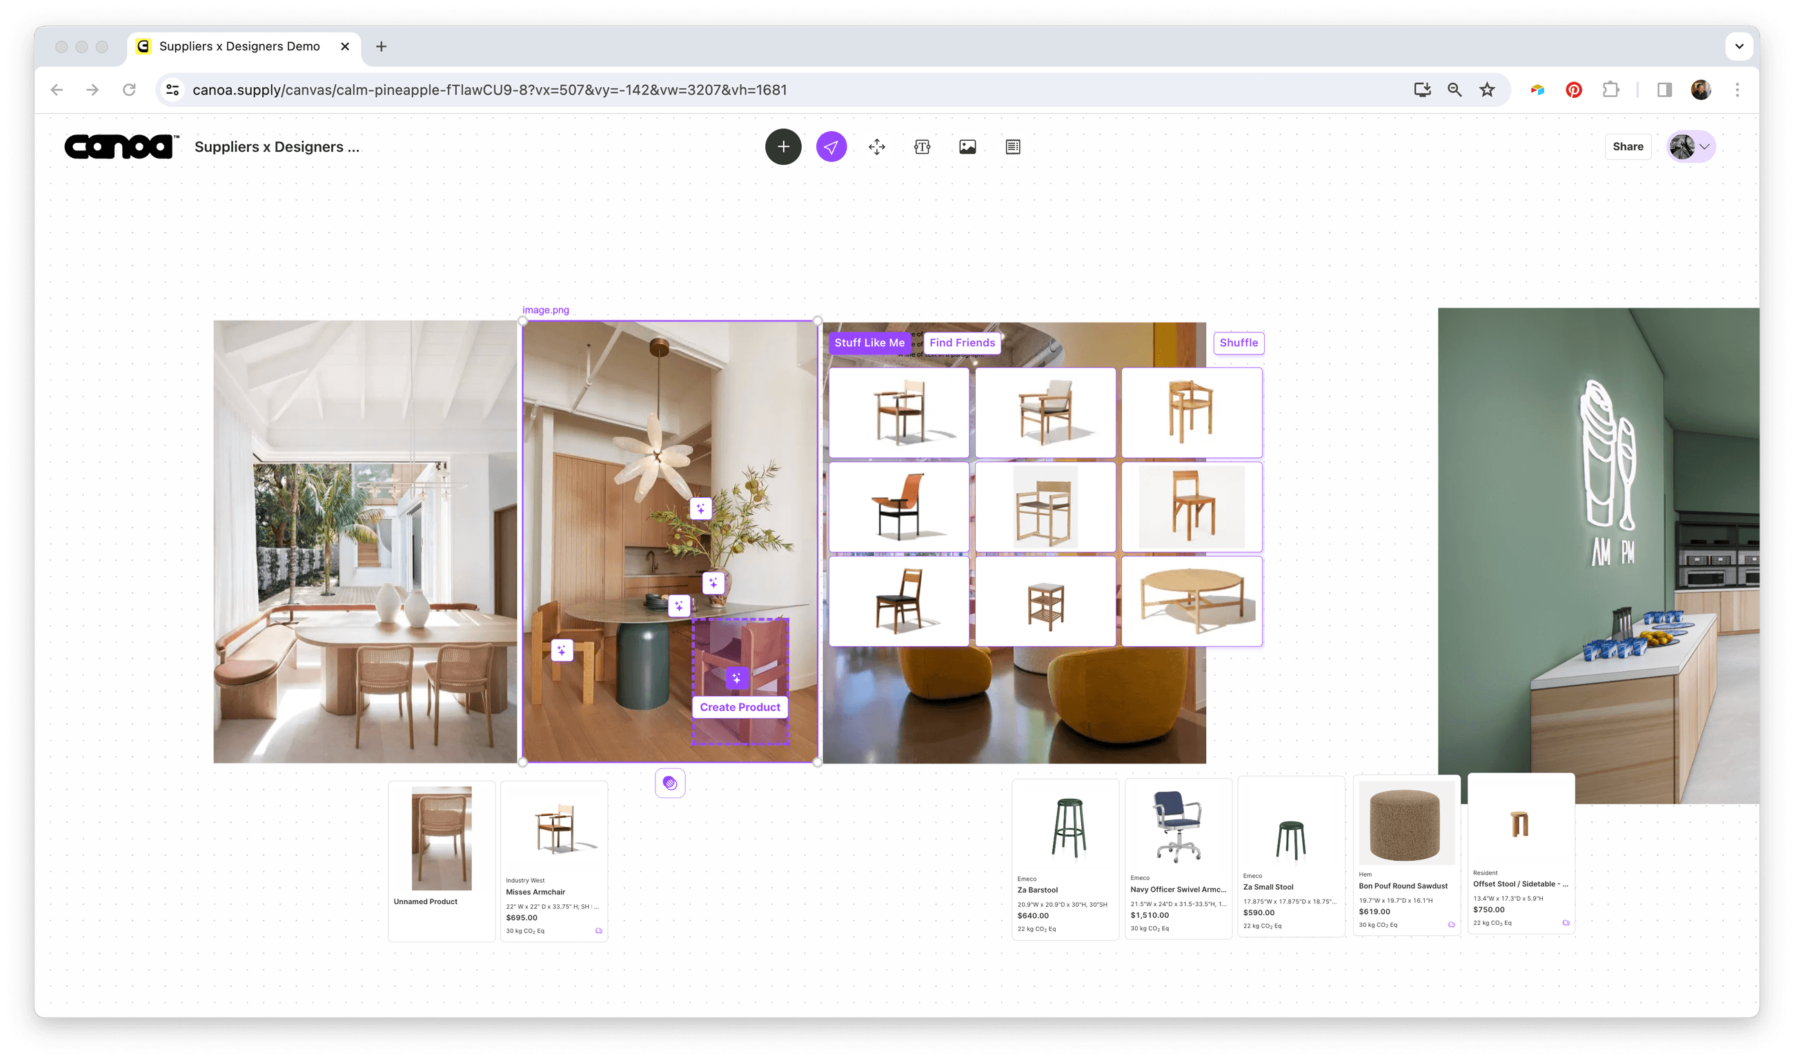1794x1060 pixels.
Task: Select the Text tool in the canvas toolbar
Action: click(x=922, y=146)
